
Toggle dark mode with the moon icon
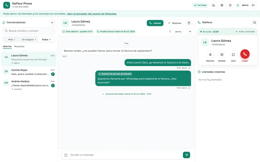tap(214, 5)
